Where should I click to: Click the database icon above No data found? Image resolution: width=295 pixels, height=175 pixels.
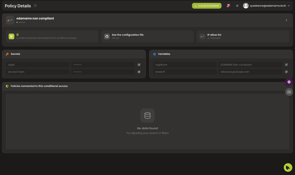coord(147,116)
